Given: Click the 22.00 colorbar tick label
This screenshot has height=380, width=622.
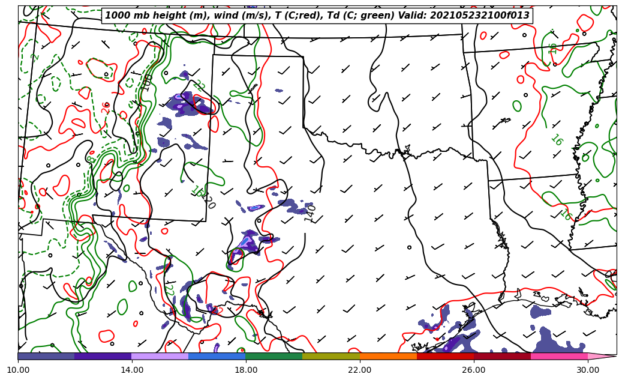Looking at the screenshot, I should [360, 370].
